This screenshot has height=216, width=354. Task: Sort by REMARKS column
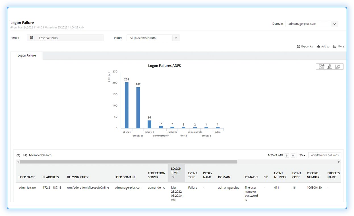[251, 177]
